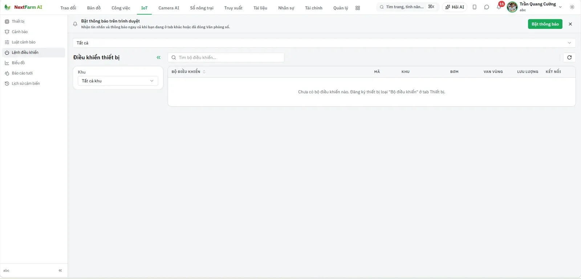Click the Lưu lượng column header
The height and width of the screenshot is (279, 581).
(528, 72)
